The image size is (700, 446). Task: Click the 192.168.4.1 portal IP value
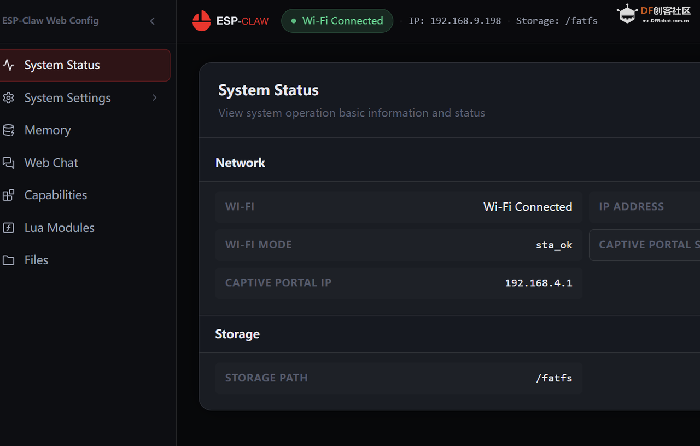tap(539, 283)
